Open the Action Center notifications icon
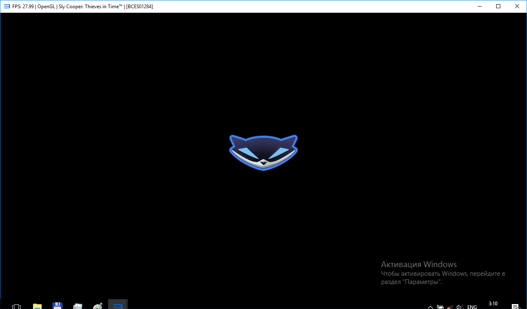 point(515,307)
